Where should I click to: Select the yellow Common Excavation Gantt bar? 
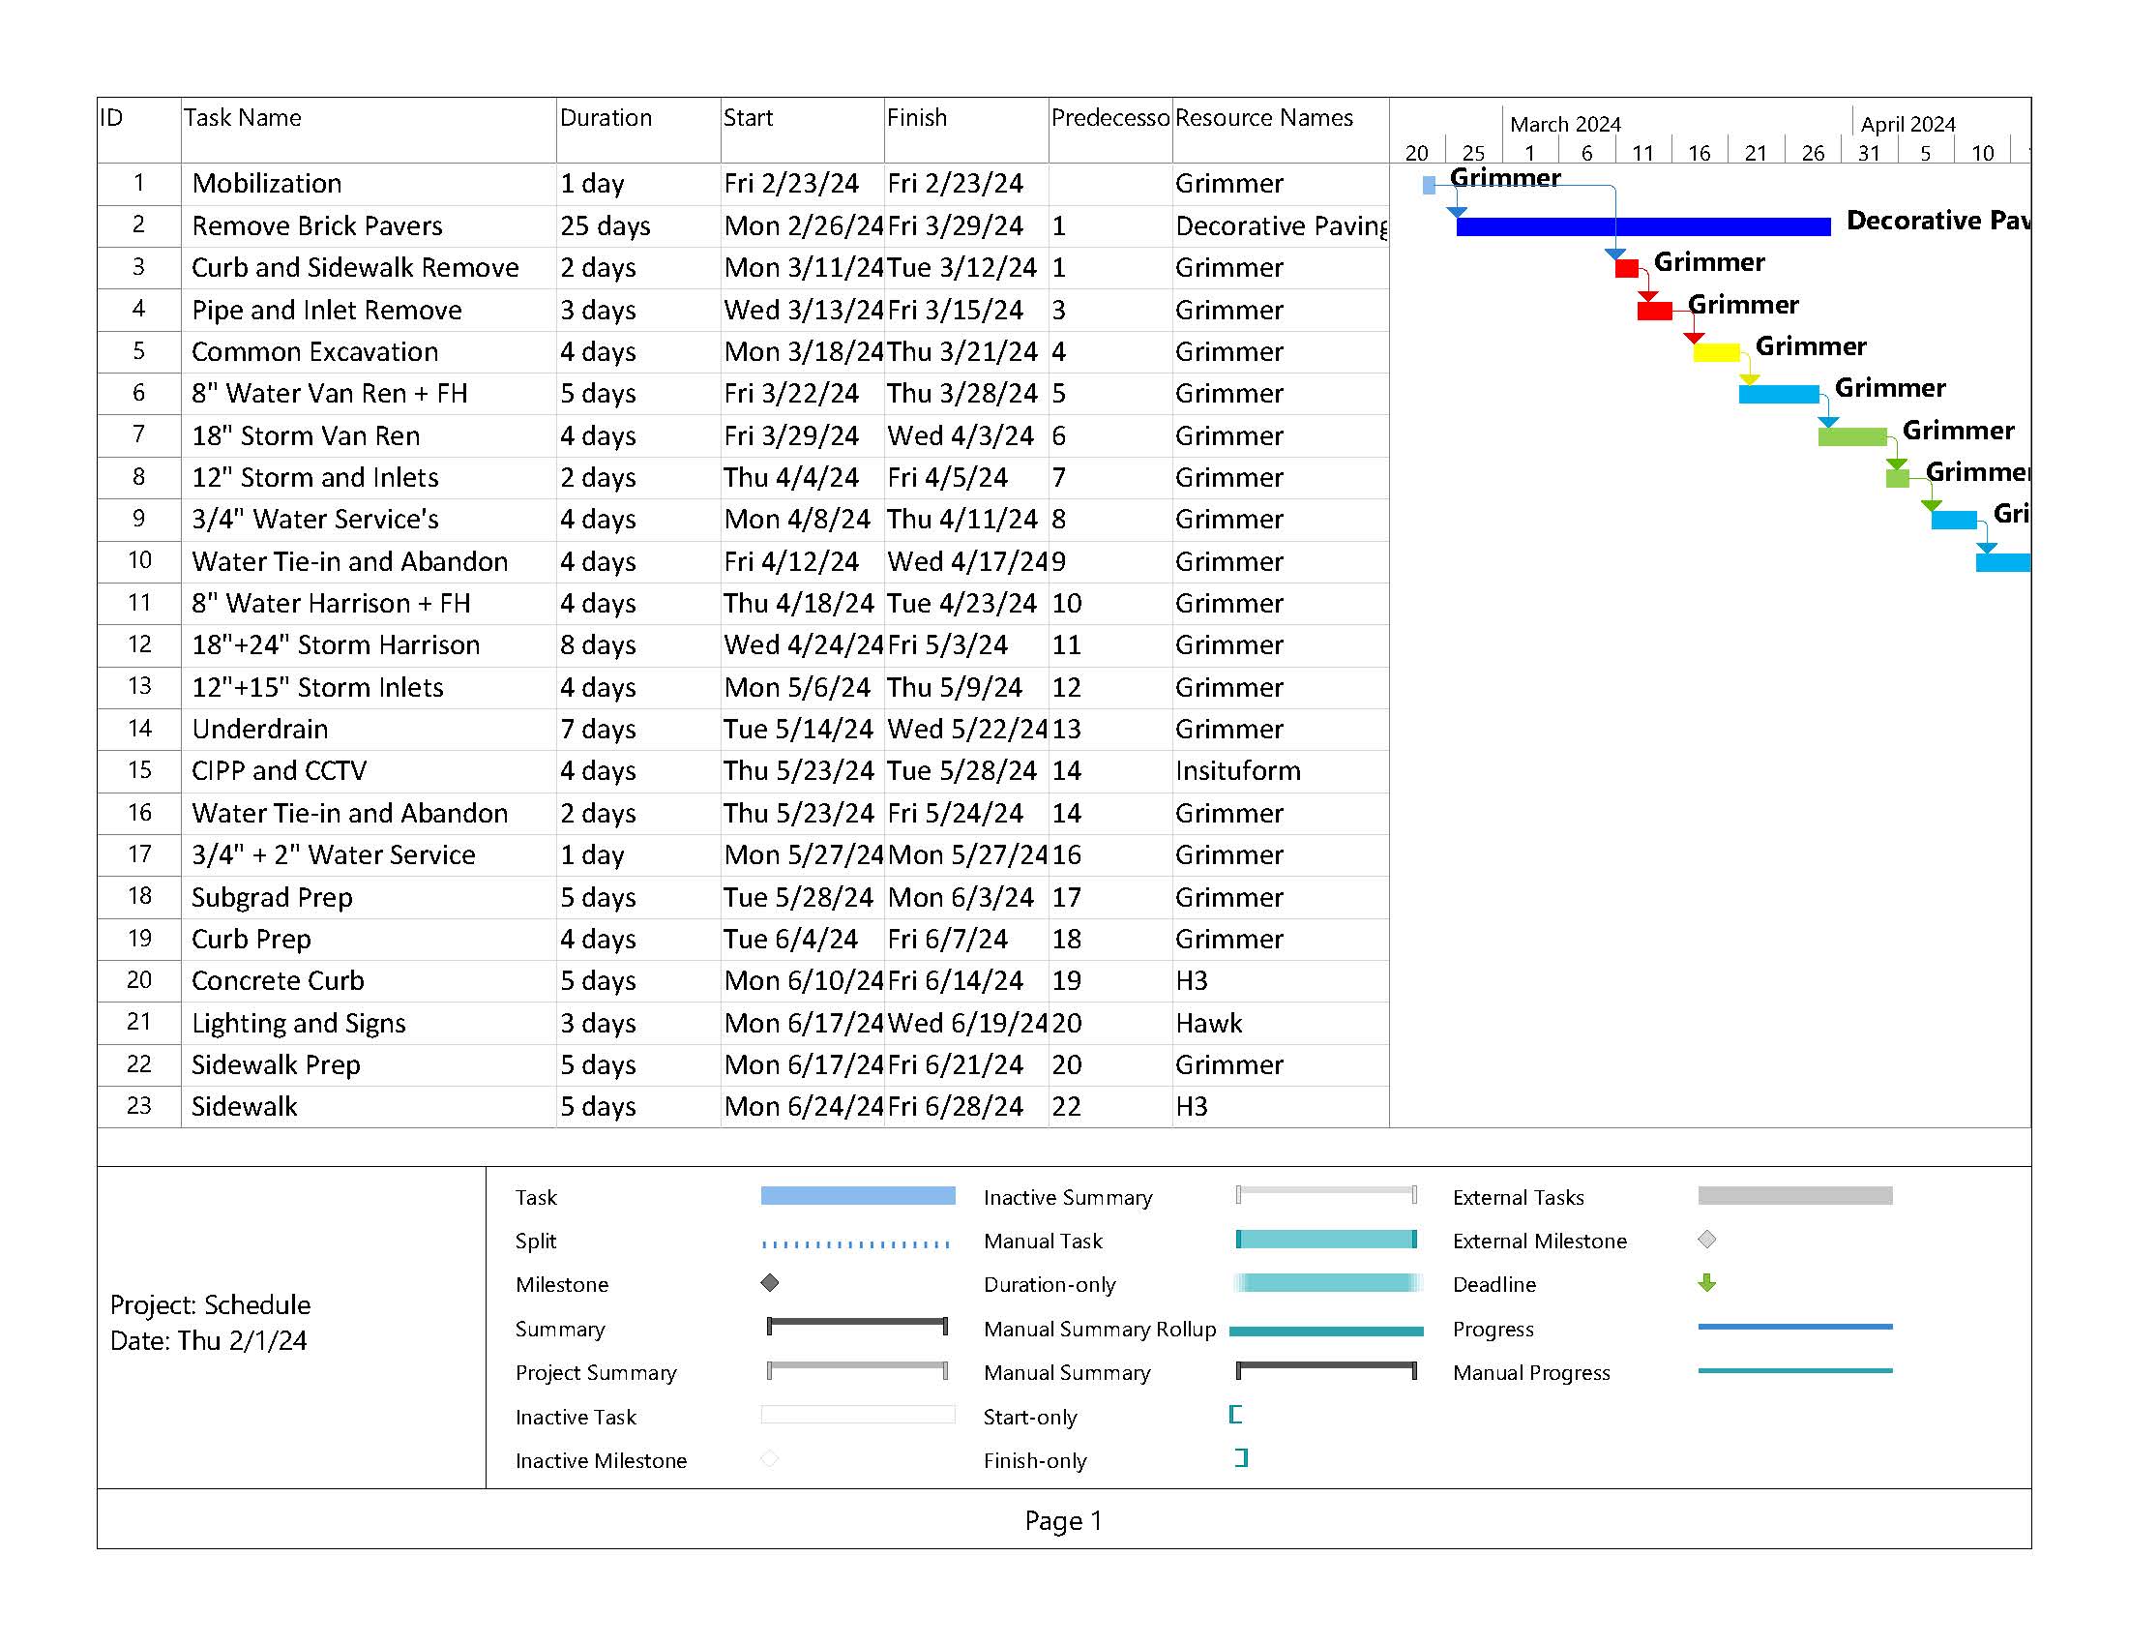1716,352
